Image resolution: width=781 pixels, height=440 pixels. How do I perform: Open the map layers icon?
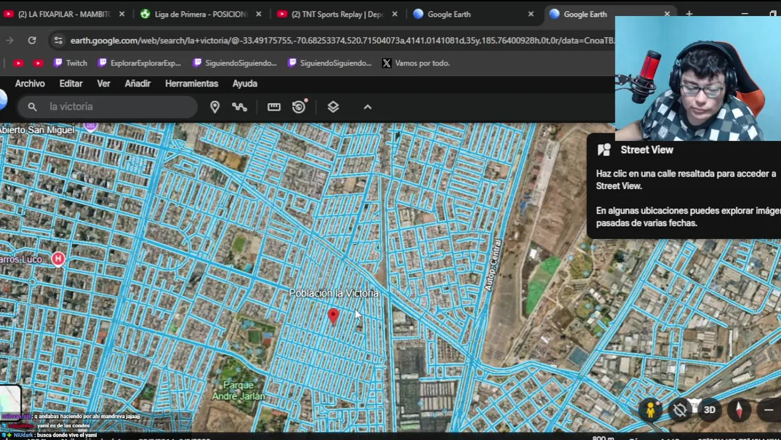[333, 107]
